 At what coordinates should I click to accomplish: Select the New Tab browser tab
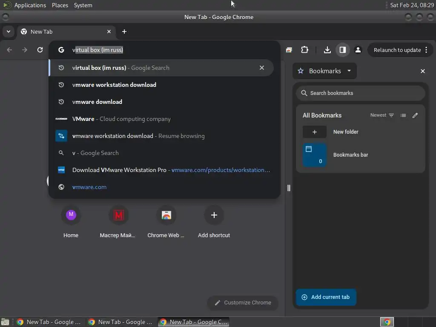tap(66, 32)
